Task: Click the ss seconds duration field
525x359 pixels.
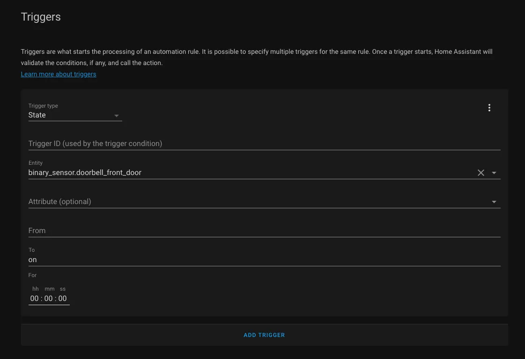Action: tap(62, 298)
